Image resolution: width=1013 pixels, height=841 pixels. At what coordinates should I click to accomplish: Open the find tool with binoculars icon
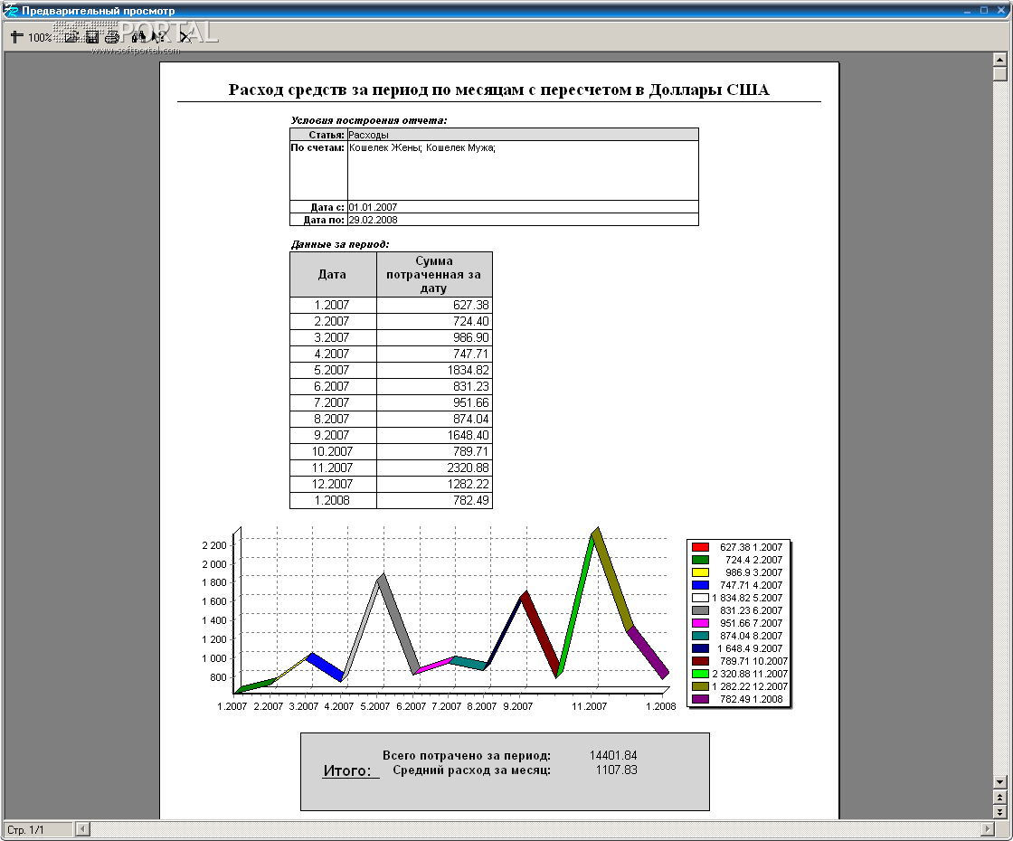coord(138,37)
